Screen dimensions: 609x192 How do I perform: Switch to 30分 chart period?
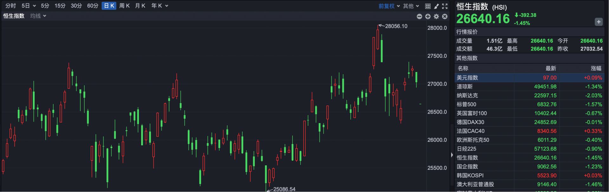pos(76,6)
